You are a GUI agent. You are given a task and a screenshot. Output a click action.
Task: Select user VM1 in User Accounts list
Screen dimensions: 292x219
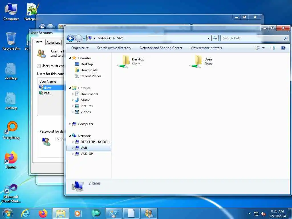pos(47,93)
